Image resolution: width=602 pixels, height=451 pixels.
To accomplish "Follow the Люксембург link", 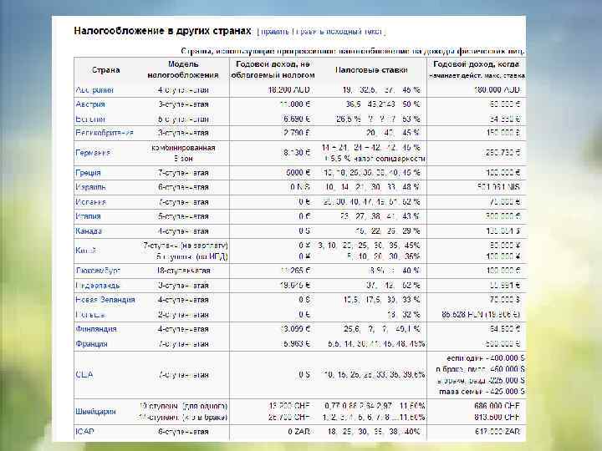I will (98, 271).
